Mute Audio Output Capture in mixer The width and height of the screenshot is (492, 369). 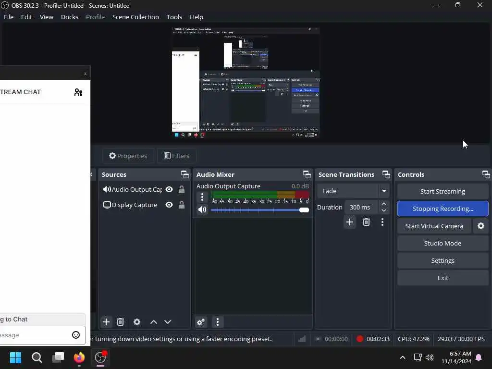pyautogui.click(x=202, y=209)
